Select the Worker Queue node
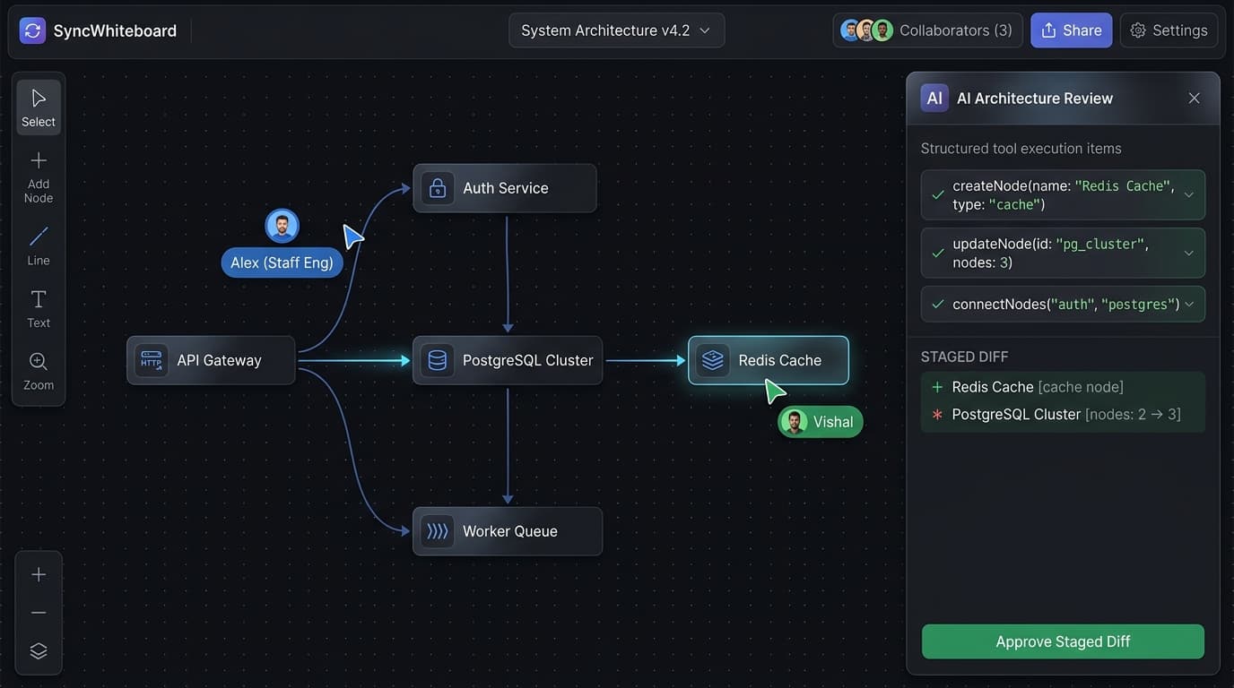This screenshot has height=688, width=1234. pyautogui.click(x=508, y=531)
